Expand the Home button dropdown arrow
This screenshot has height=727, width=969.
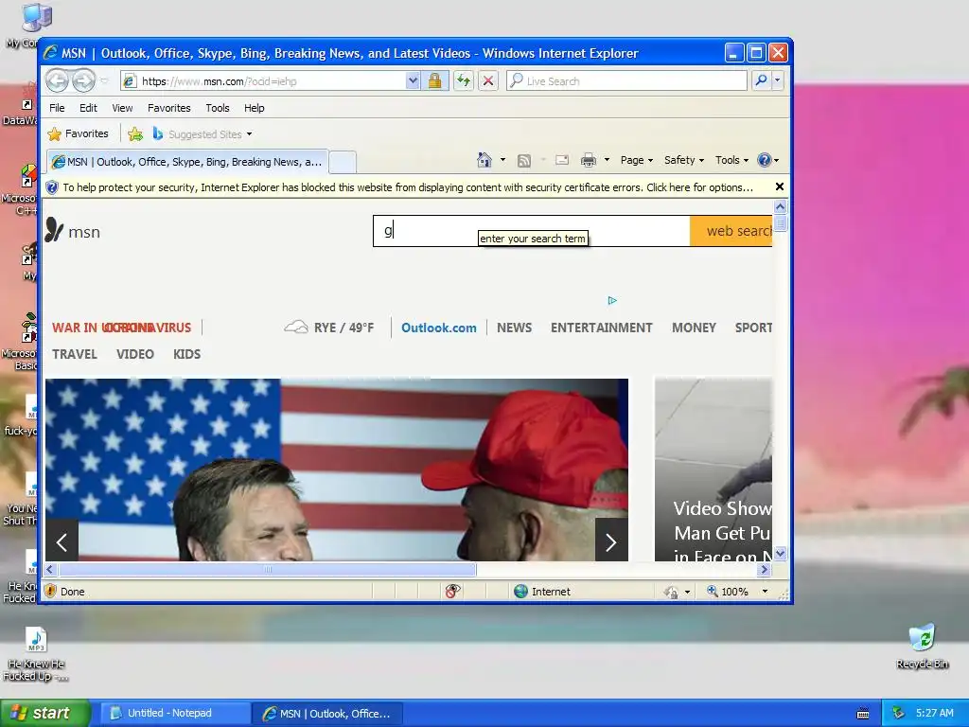[x=502, y=160]
